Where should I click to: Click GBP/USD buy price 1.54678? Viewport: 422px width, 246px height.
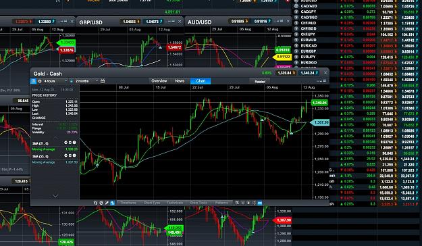click(153, 22)
